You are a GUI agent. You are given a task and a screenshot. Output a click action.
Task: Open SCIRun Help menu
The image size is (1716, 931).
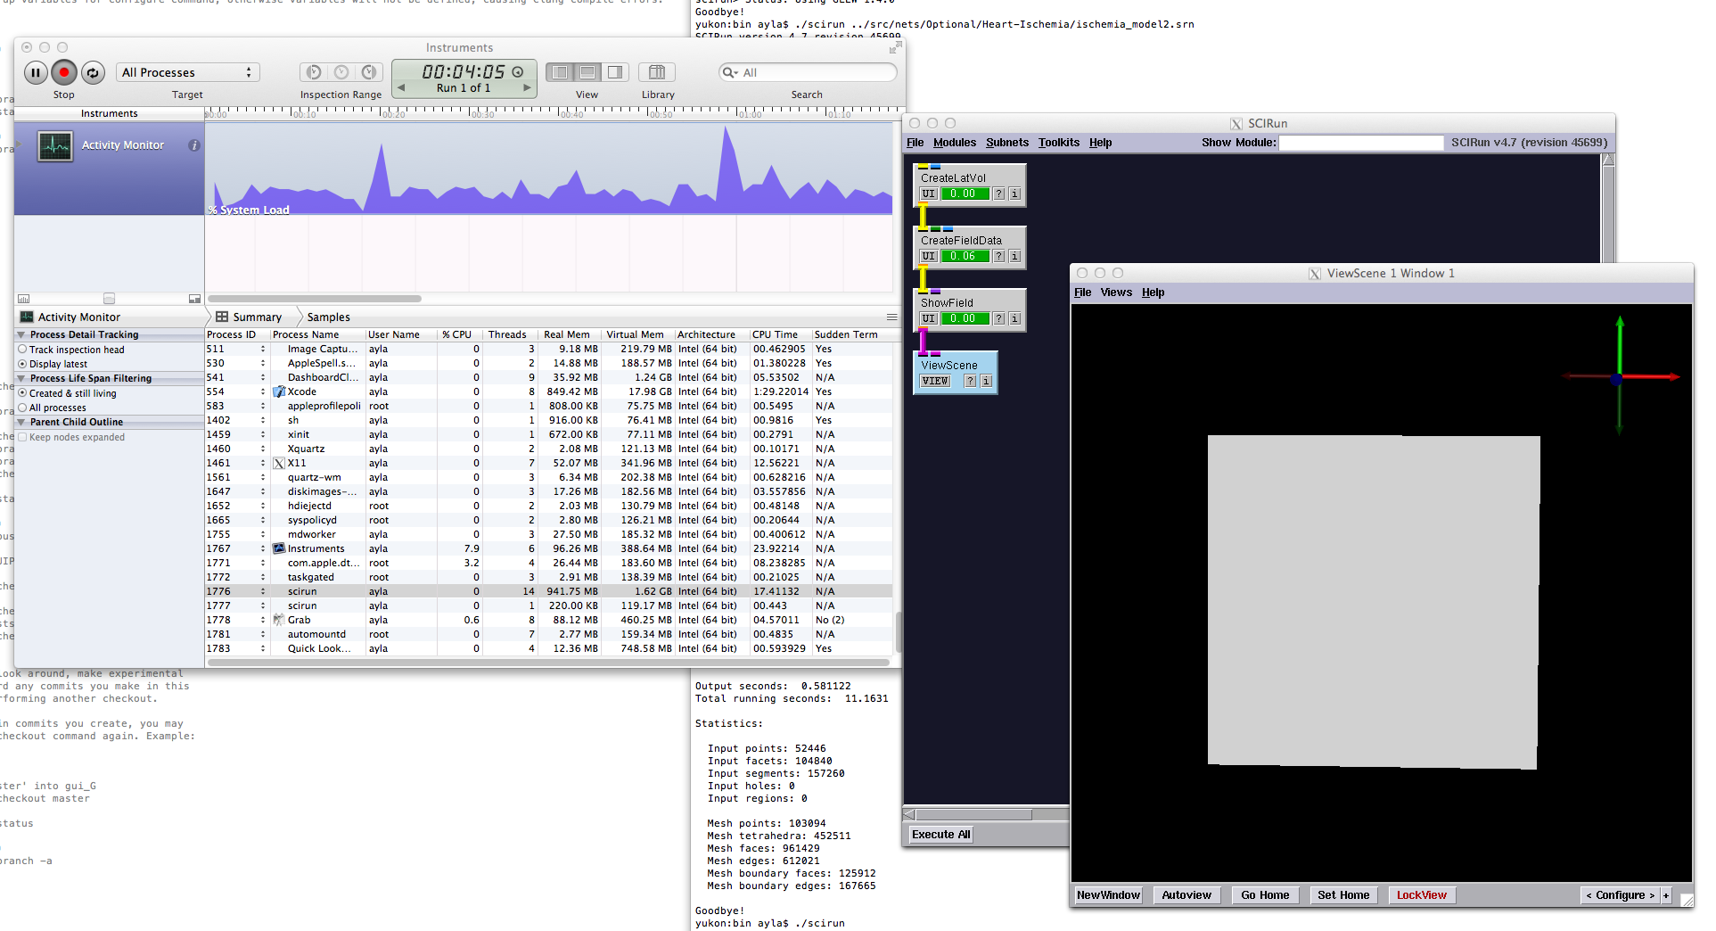click(x=1101, y=143)
